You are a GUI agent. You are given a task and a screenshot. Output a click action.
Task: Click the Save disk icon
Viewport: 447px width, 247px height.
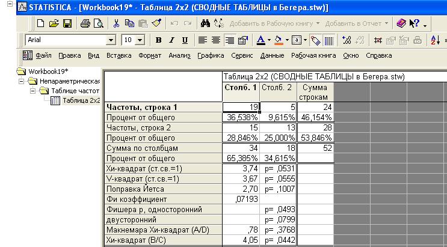[x=67, y=23]
